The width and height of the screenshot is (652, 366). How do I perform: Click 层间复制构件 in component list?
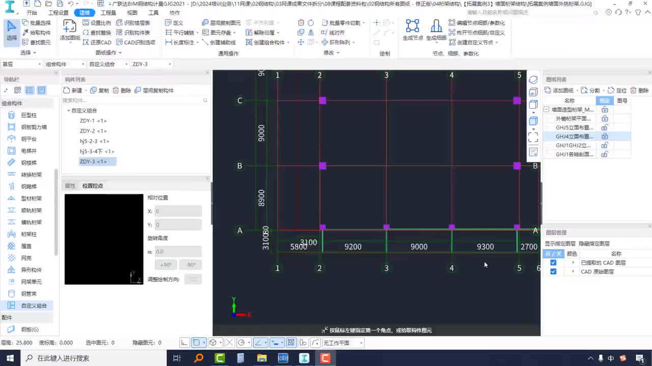pyautogui.click(x=154, y=90)
